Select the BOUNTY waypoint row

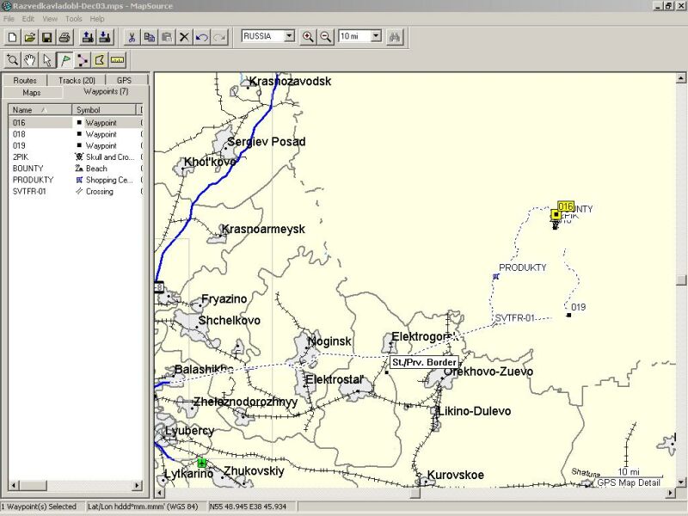click(x=76, y=169)
